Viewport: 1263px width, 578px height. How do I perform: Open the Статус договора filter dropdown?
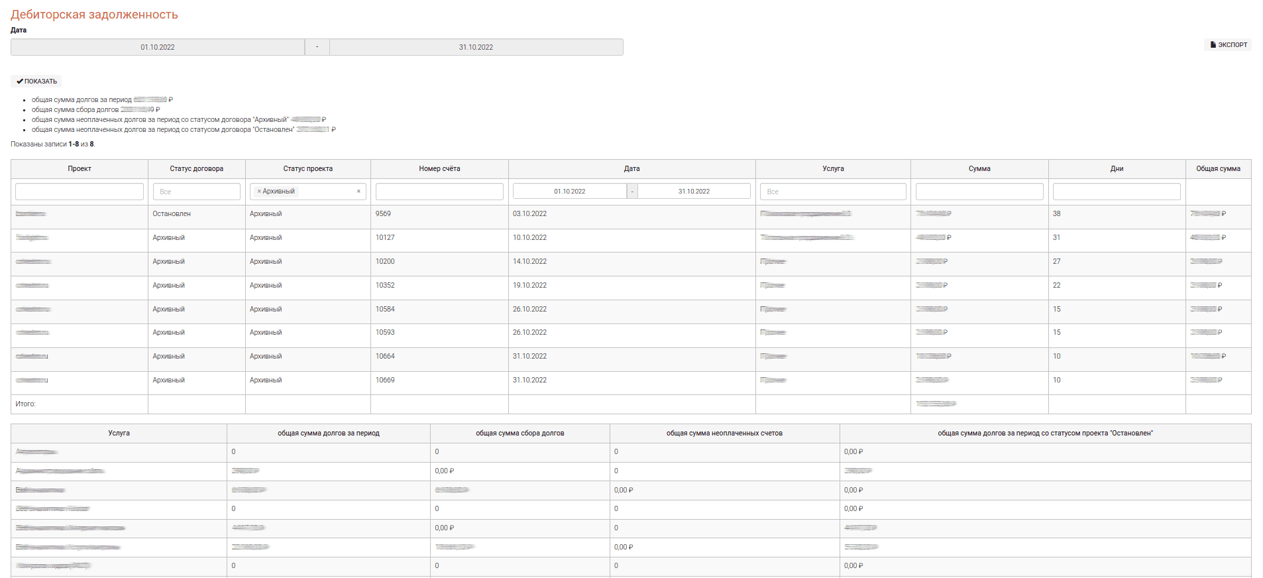[x=196, y=192]
